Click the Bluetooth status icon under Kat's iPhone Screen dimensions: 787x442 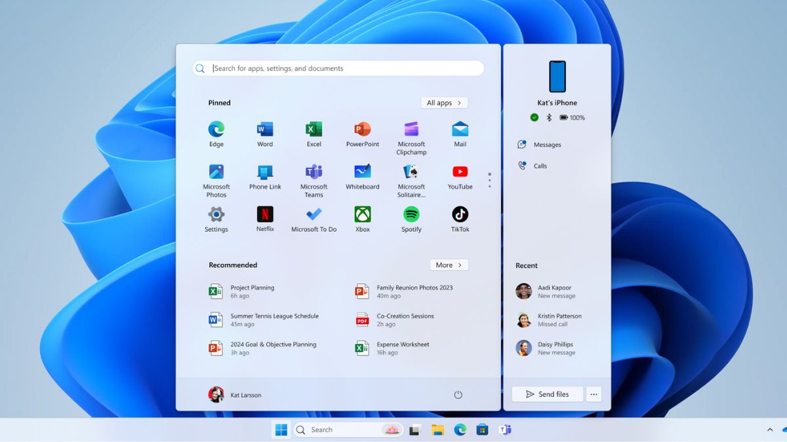point(548,118)
